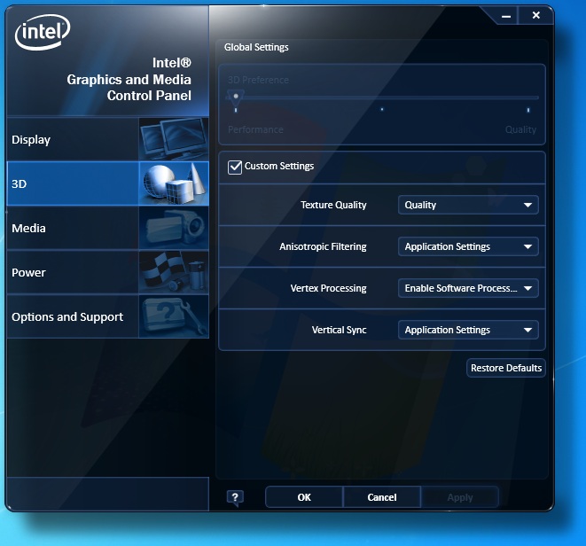
Task: Expand the Anisotropic Filtering dropdown
Action: pos(468,246)
